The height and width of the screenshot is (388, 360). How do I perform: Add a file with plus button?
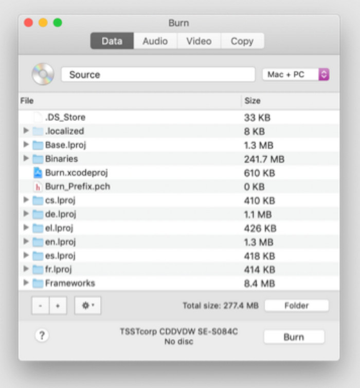tap(58, 306)
